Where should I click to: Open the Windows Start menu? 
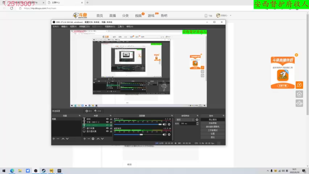pyautogui.click(x=4, y=171)
